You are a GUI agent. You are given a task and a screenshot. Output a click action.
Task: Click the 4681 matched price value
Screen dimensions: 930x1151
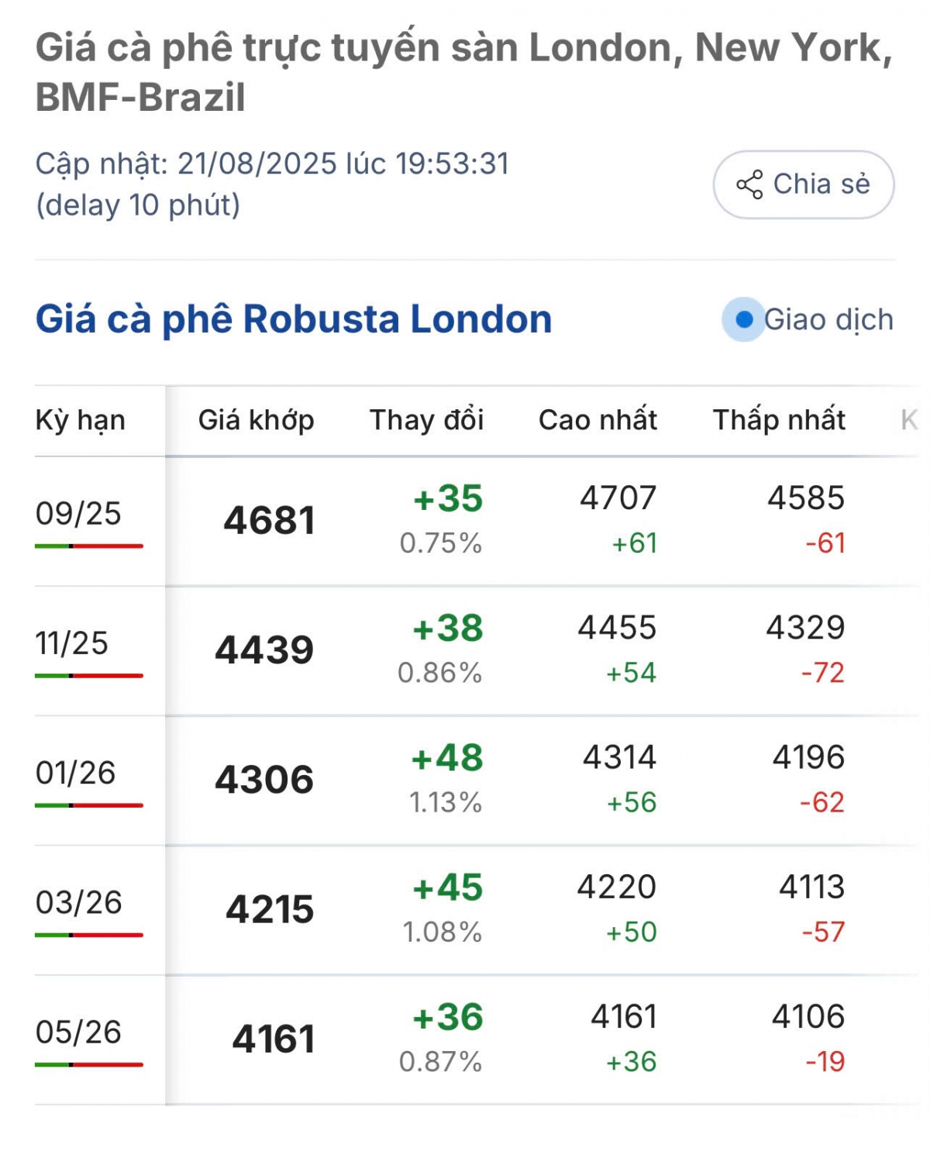(270, 520)
